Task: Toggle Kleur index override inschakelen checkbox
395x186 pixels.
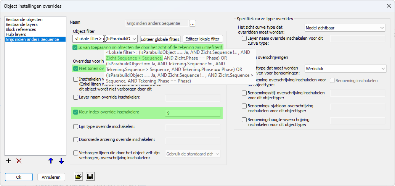Action: [x=75, y=112]
